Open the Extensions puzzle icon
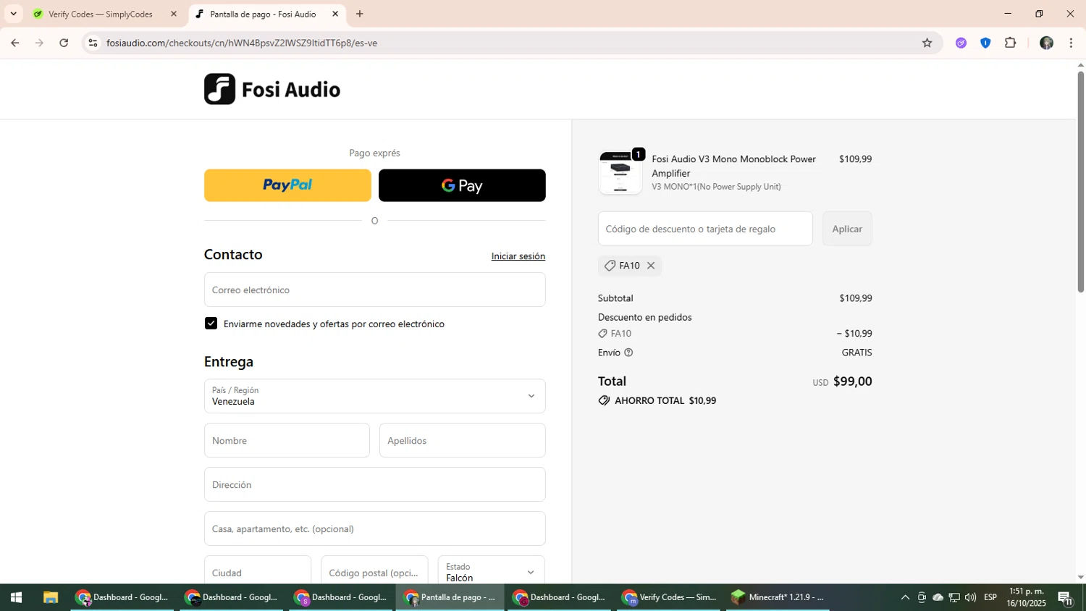Screen dimensions: 1086x611 point(1011,43)
